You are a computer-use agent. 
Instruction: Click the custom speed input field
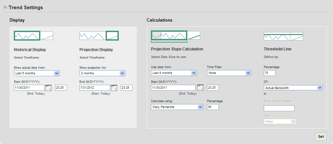click(279, 108)
